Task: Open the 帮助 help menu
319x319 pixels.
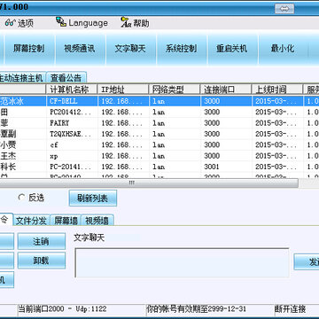Action: (135, 23)
